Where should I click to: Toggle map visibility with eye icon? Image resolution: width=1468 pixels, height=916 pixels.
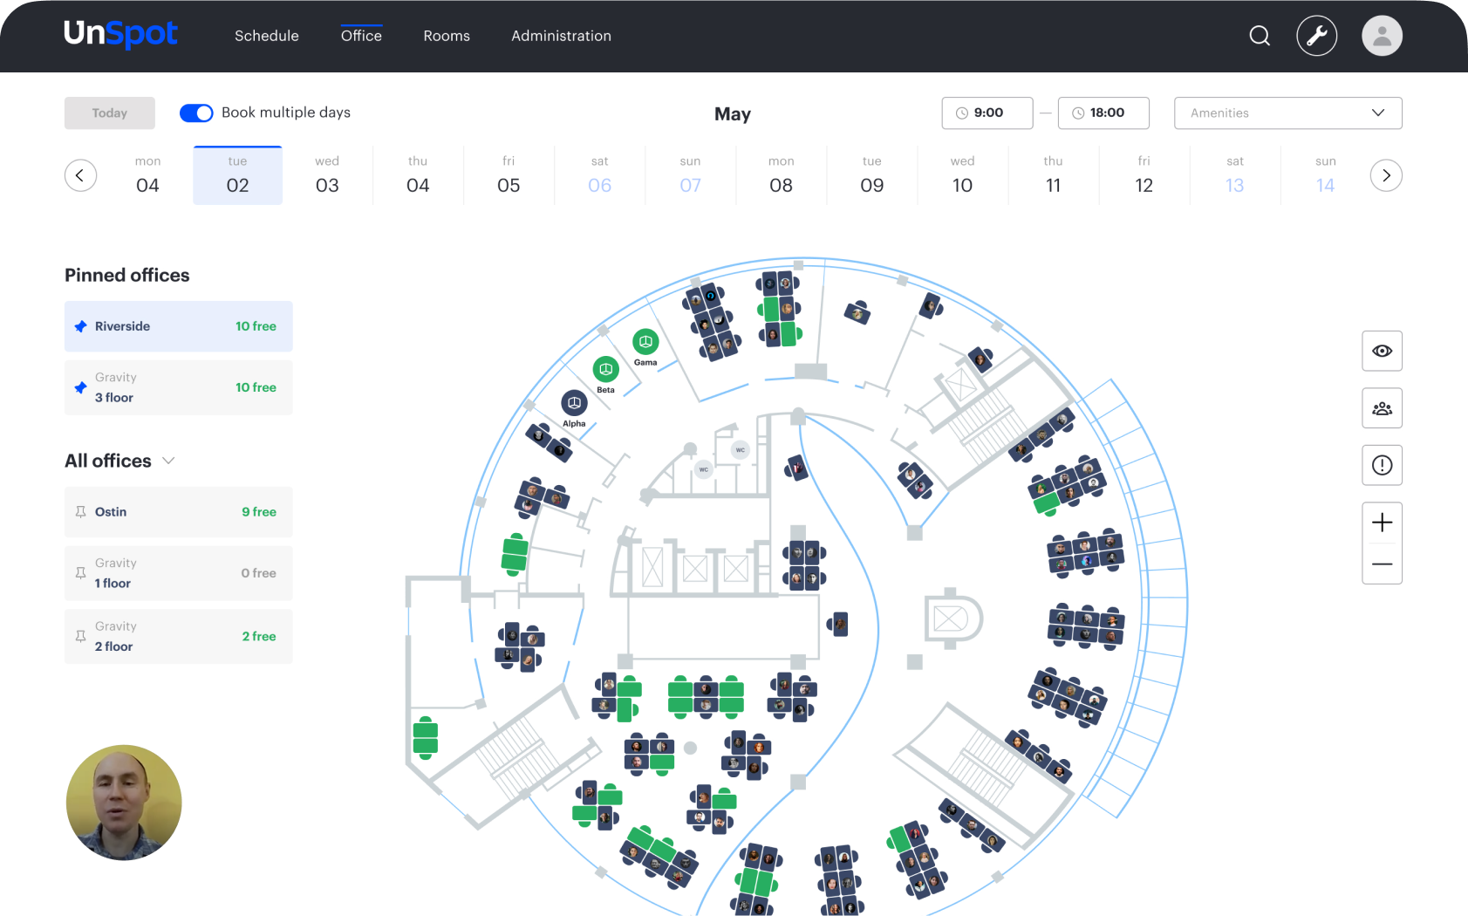pos(1382,351)
